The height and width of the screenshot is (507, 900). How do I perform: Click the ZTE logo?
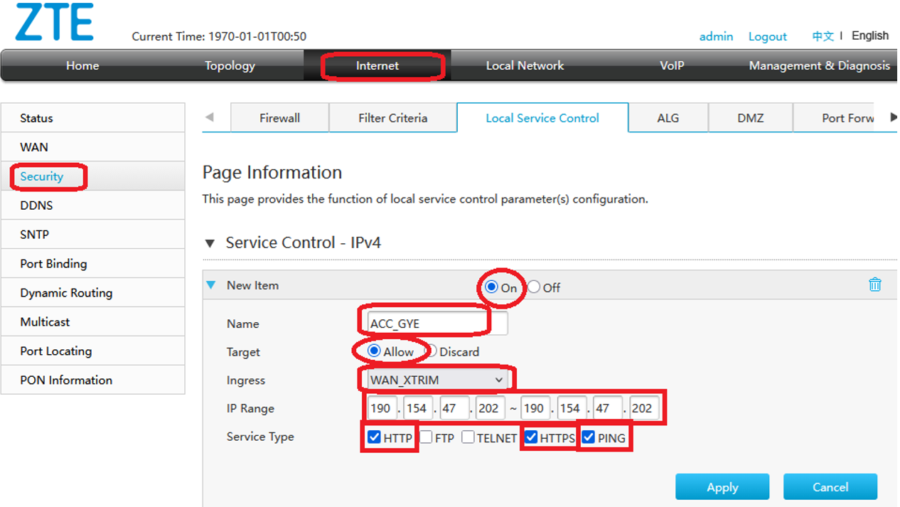(55, 22)
